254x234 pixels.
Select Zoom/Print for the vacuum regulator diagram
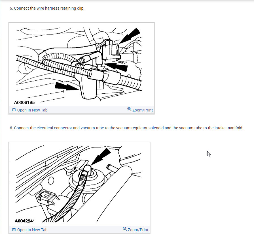tap(136, 229)
